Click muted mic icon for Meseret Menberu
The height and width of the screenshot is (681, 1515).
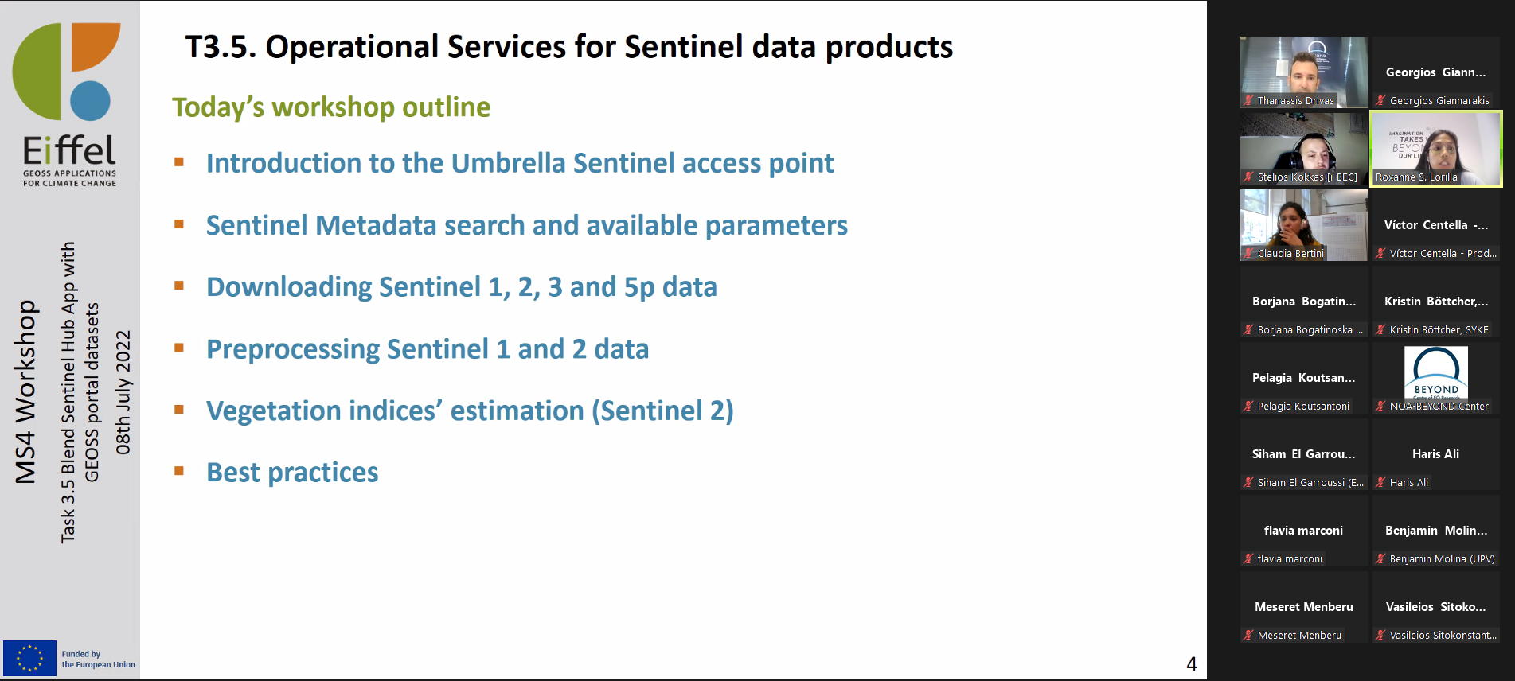1248,636
